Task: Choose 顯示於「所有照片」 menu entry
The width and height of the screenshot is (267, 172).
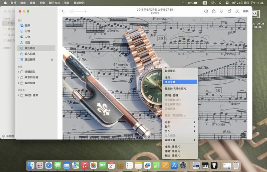Action: pyautogui.click(x=180, y=89)
